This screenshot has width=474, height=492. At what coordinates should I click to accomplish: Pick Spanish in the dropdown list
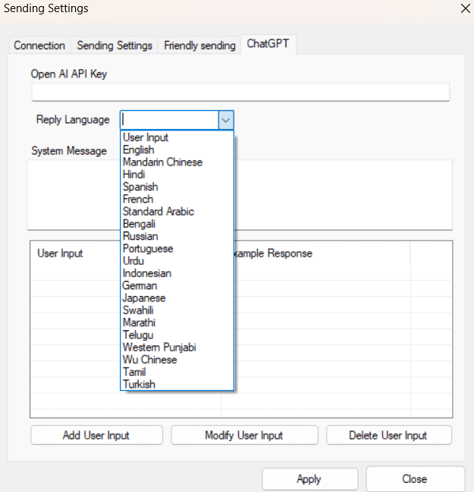pyautogui.click(x=140, y=187)
